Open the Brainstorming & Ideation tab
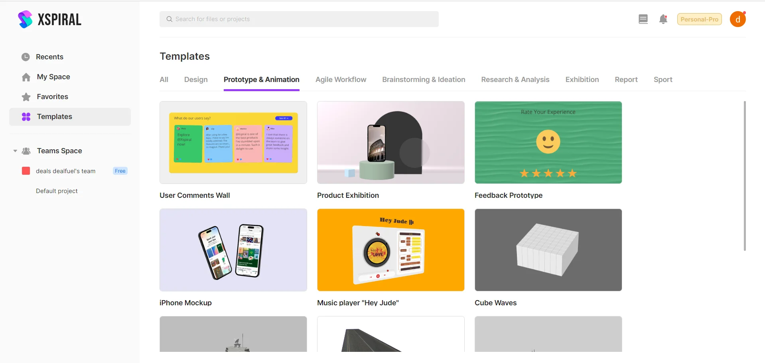 pyautogui.click(x=424, y=80)
